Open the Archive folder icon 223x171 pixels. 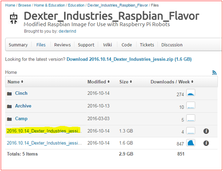10,106
